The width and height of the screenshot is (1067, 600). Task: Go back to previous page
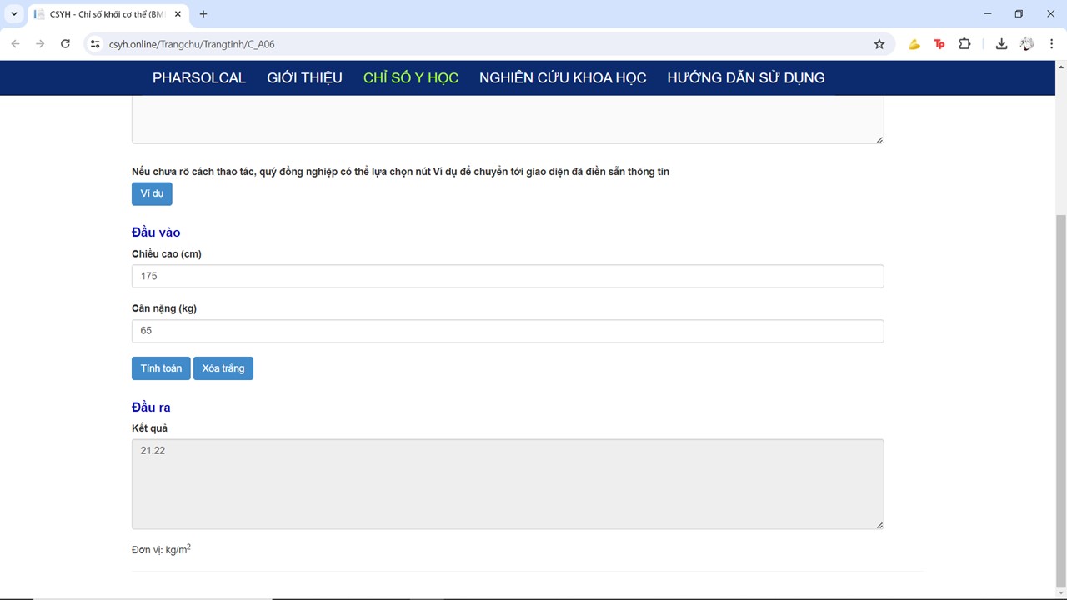(x=15, y=44)
